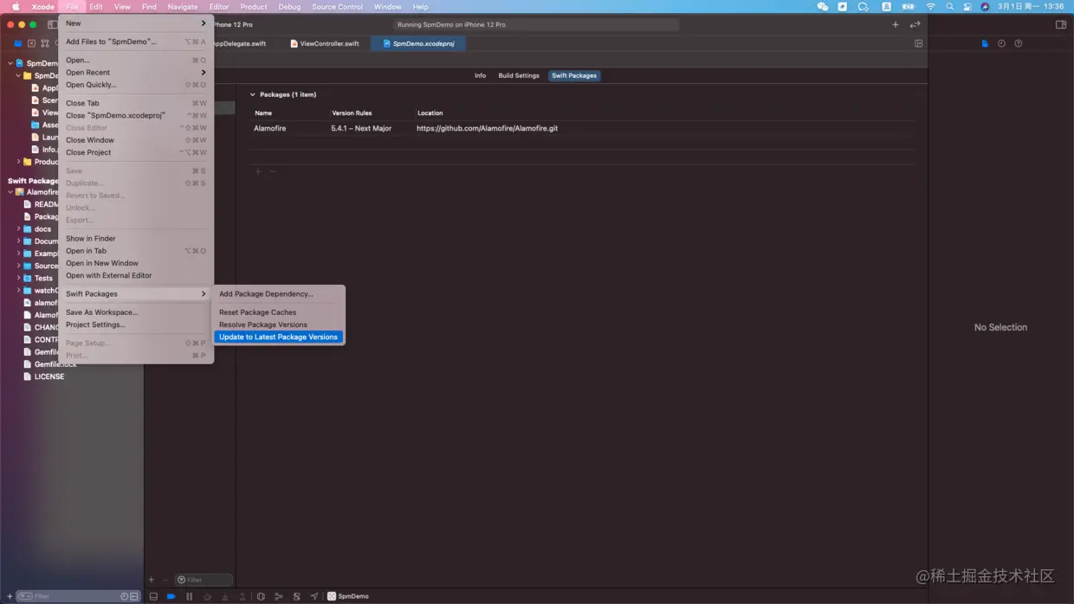1074x604 pixels.
Task: Select the File inspector icon
Action: tap(985, 43)
